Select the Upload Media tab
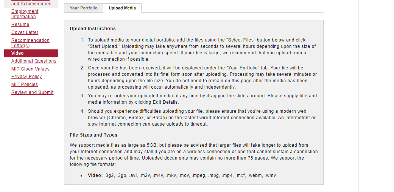Screen dimensions: 394x192 click(122, 8)
